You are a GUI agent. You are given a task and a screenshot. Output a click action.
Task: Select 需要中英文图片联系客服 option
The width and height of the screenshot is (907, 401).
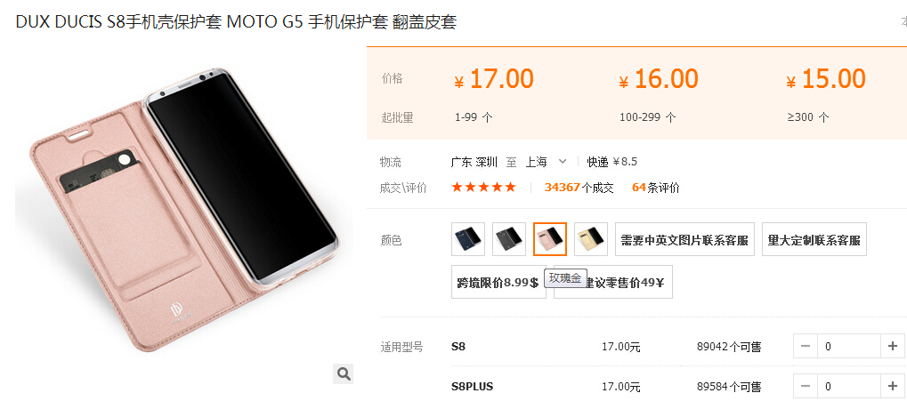pos(684,239)
